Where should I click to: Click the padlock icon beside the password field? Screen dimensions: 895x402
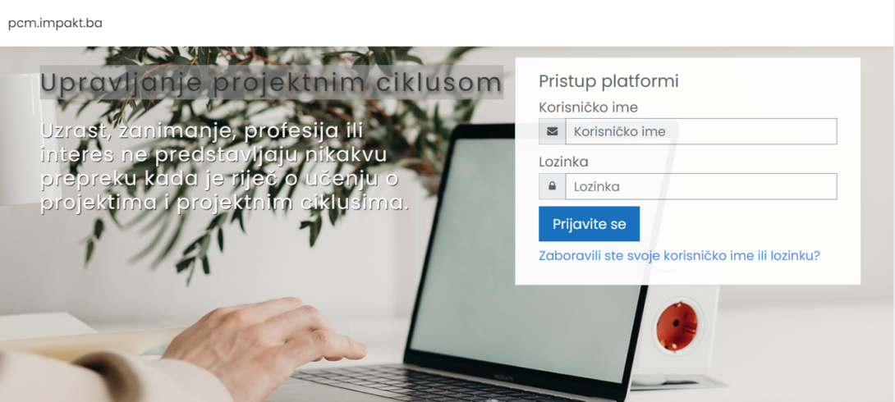(552, 186)
